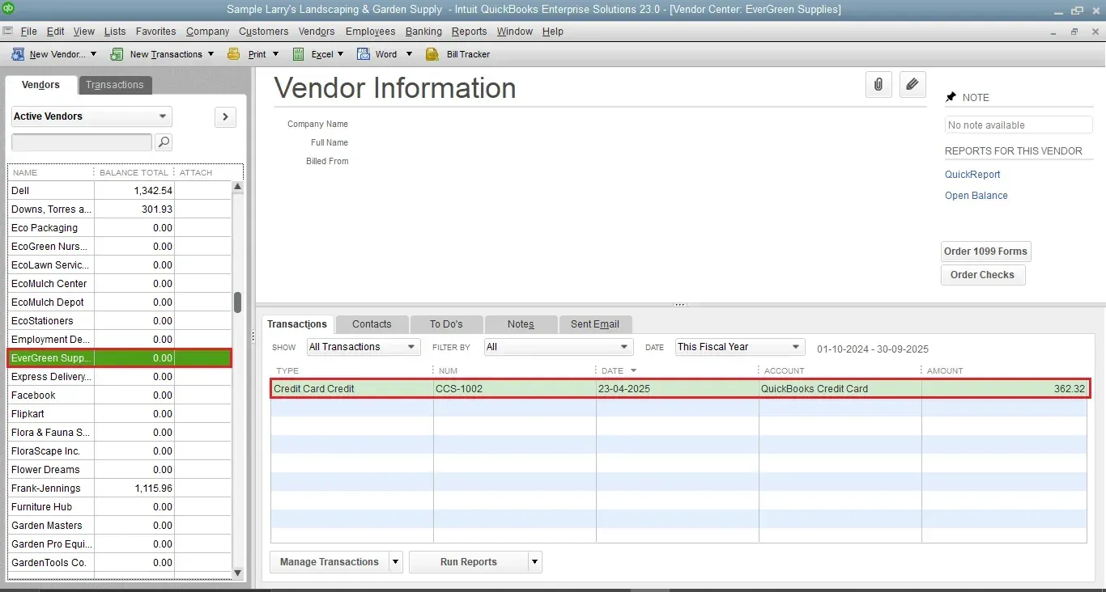Select the Facebook vendor row
The width and height of the screenshot is (1106, 592).
120,395
